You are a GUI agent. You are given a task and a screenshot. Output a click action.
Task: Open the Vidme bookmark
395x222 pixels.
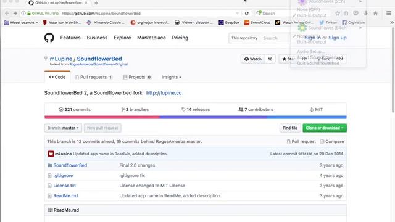pyautogui.click(x=194, y=22)
